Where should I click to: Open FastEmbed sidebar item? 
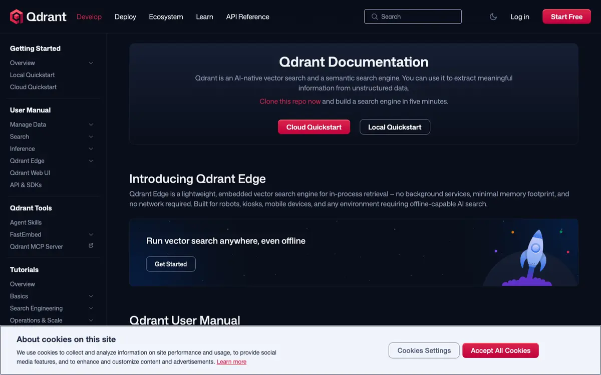pos(26,234)
